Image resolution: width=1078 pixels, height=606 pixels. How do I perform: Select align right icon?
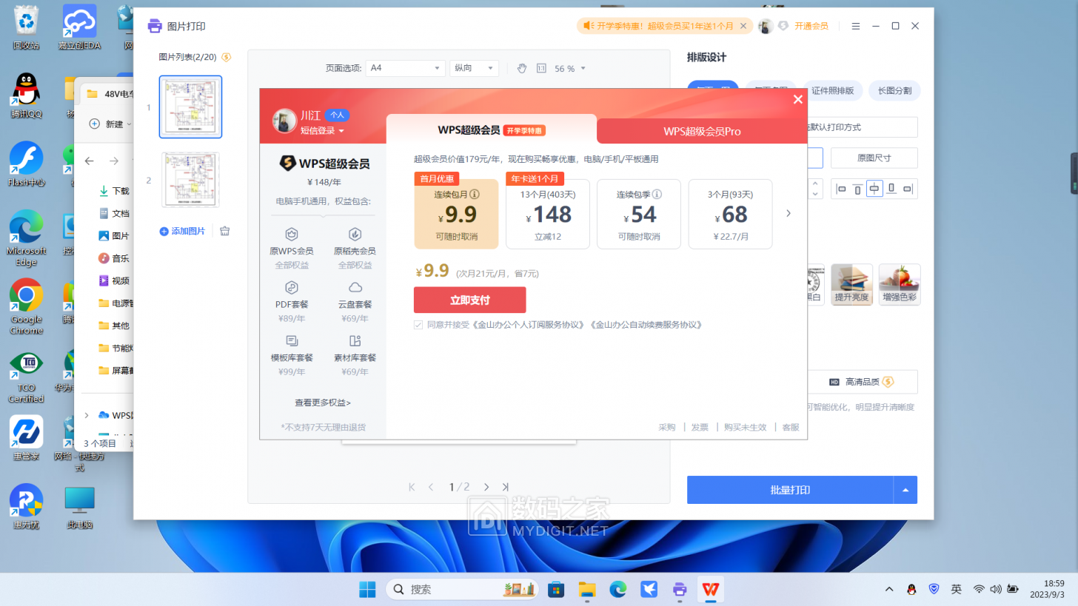[x=908, y=189]
